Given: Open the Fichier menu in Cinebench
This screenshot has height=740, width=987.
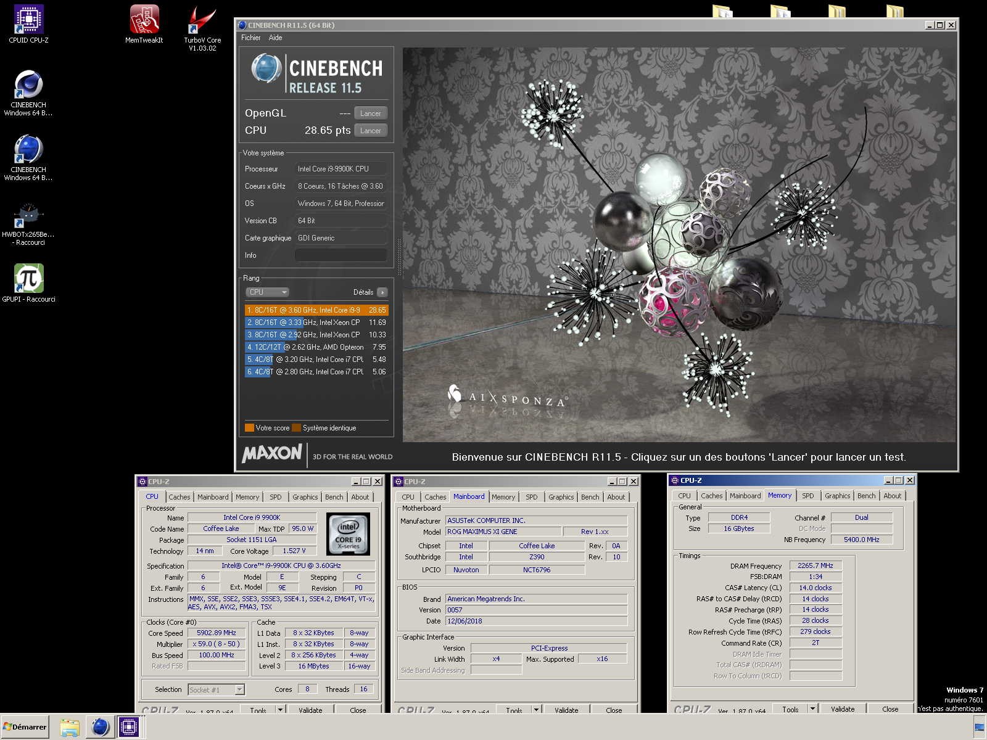Looking at the screenshot, I should (x=251, y=38).
